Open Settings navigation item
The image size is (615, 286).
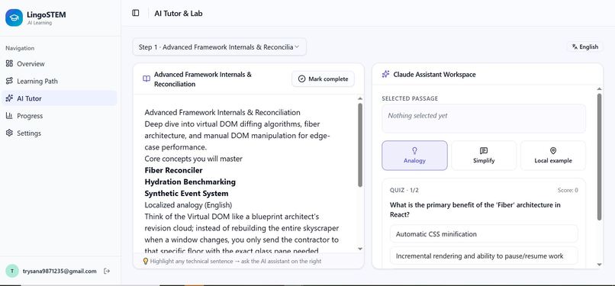60,133
